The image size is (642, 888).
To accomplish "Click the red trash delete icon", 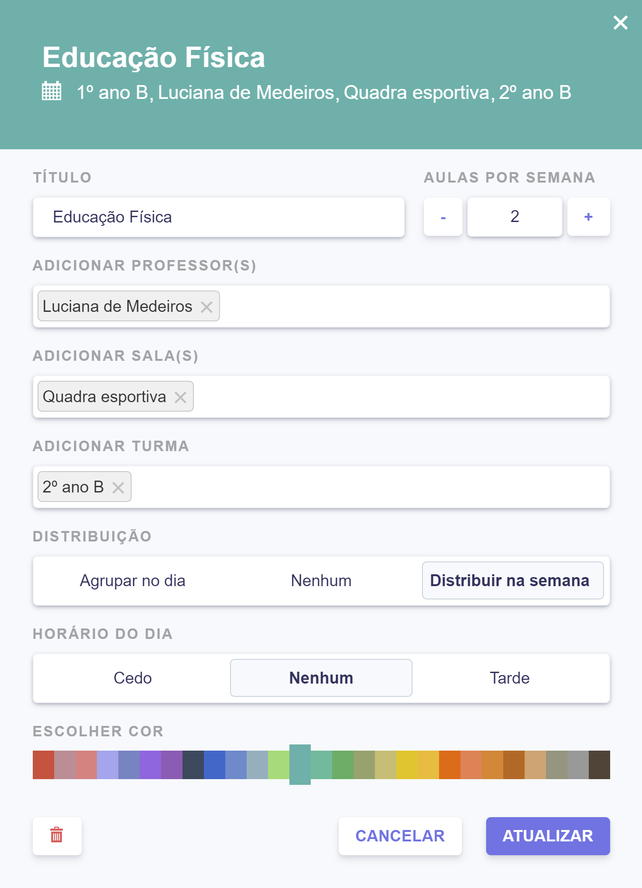I will click(x=57, y=835).
